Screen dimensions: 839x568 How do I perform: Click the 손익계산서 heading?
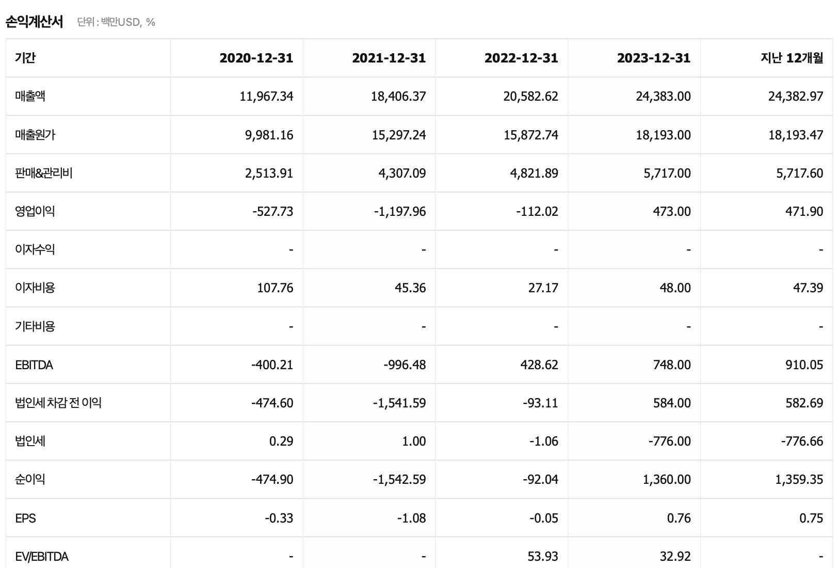(x=34, y=22)
